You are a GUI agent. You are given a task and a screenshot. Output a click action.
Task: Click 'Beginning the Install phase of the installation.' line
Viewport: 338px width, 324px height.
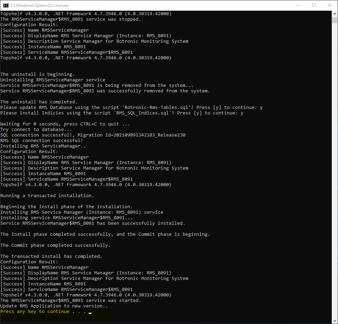66,207
